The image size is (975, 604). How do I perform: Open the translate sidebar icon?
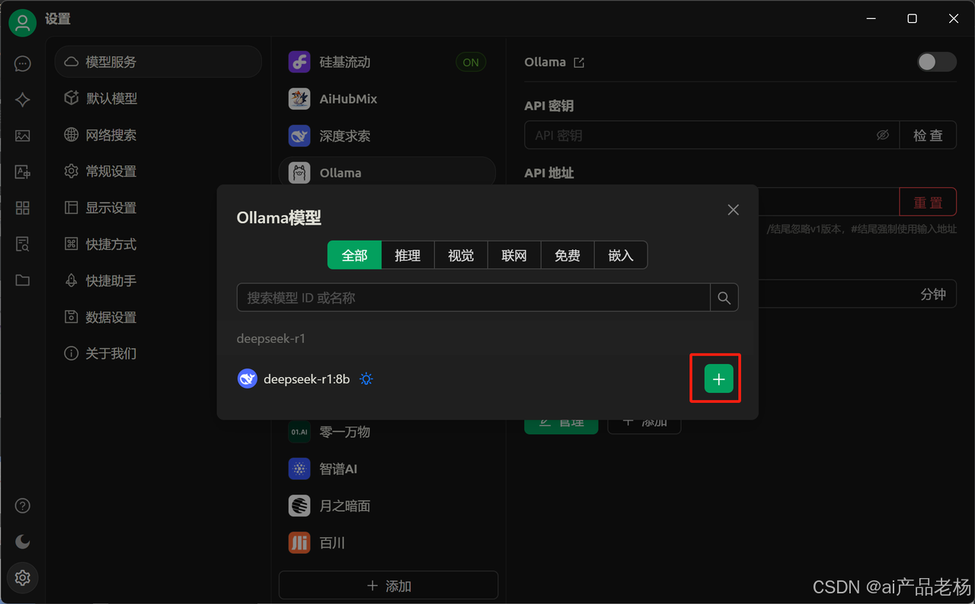(x=23, y=172)
